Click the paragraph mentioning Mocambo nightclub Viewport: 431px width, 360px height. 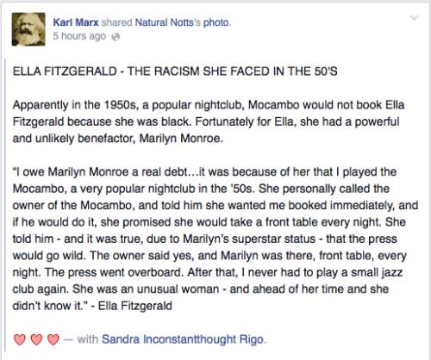(209, 121)
